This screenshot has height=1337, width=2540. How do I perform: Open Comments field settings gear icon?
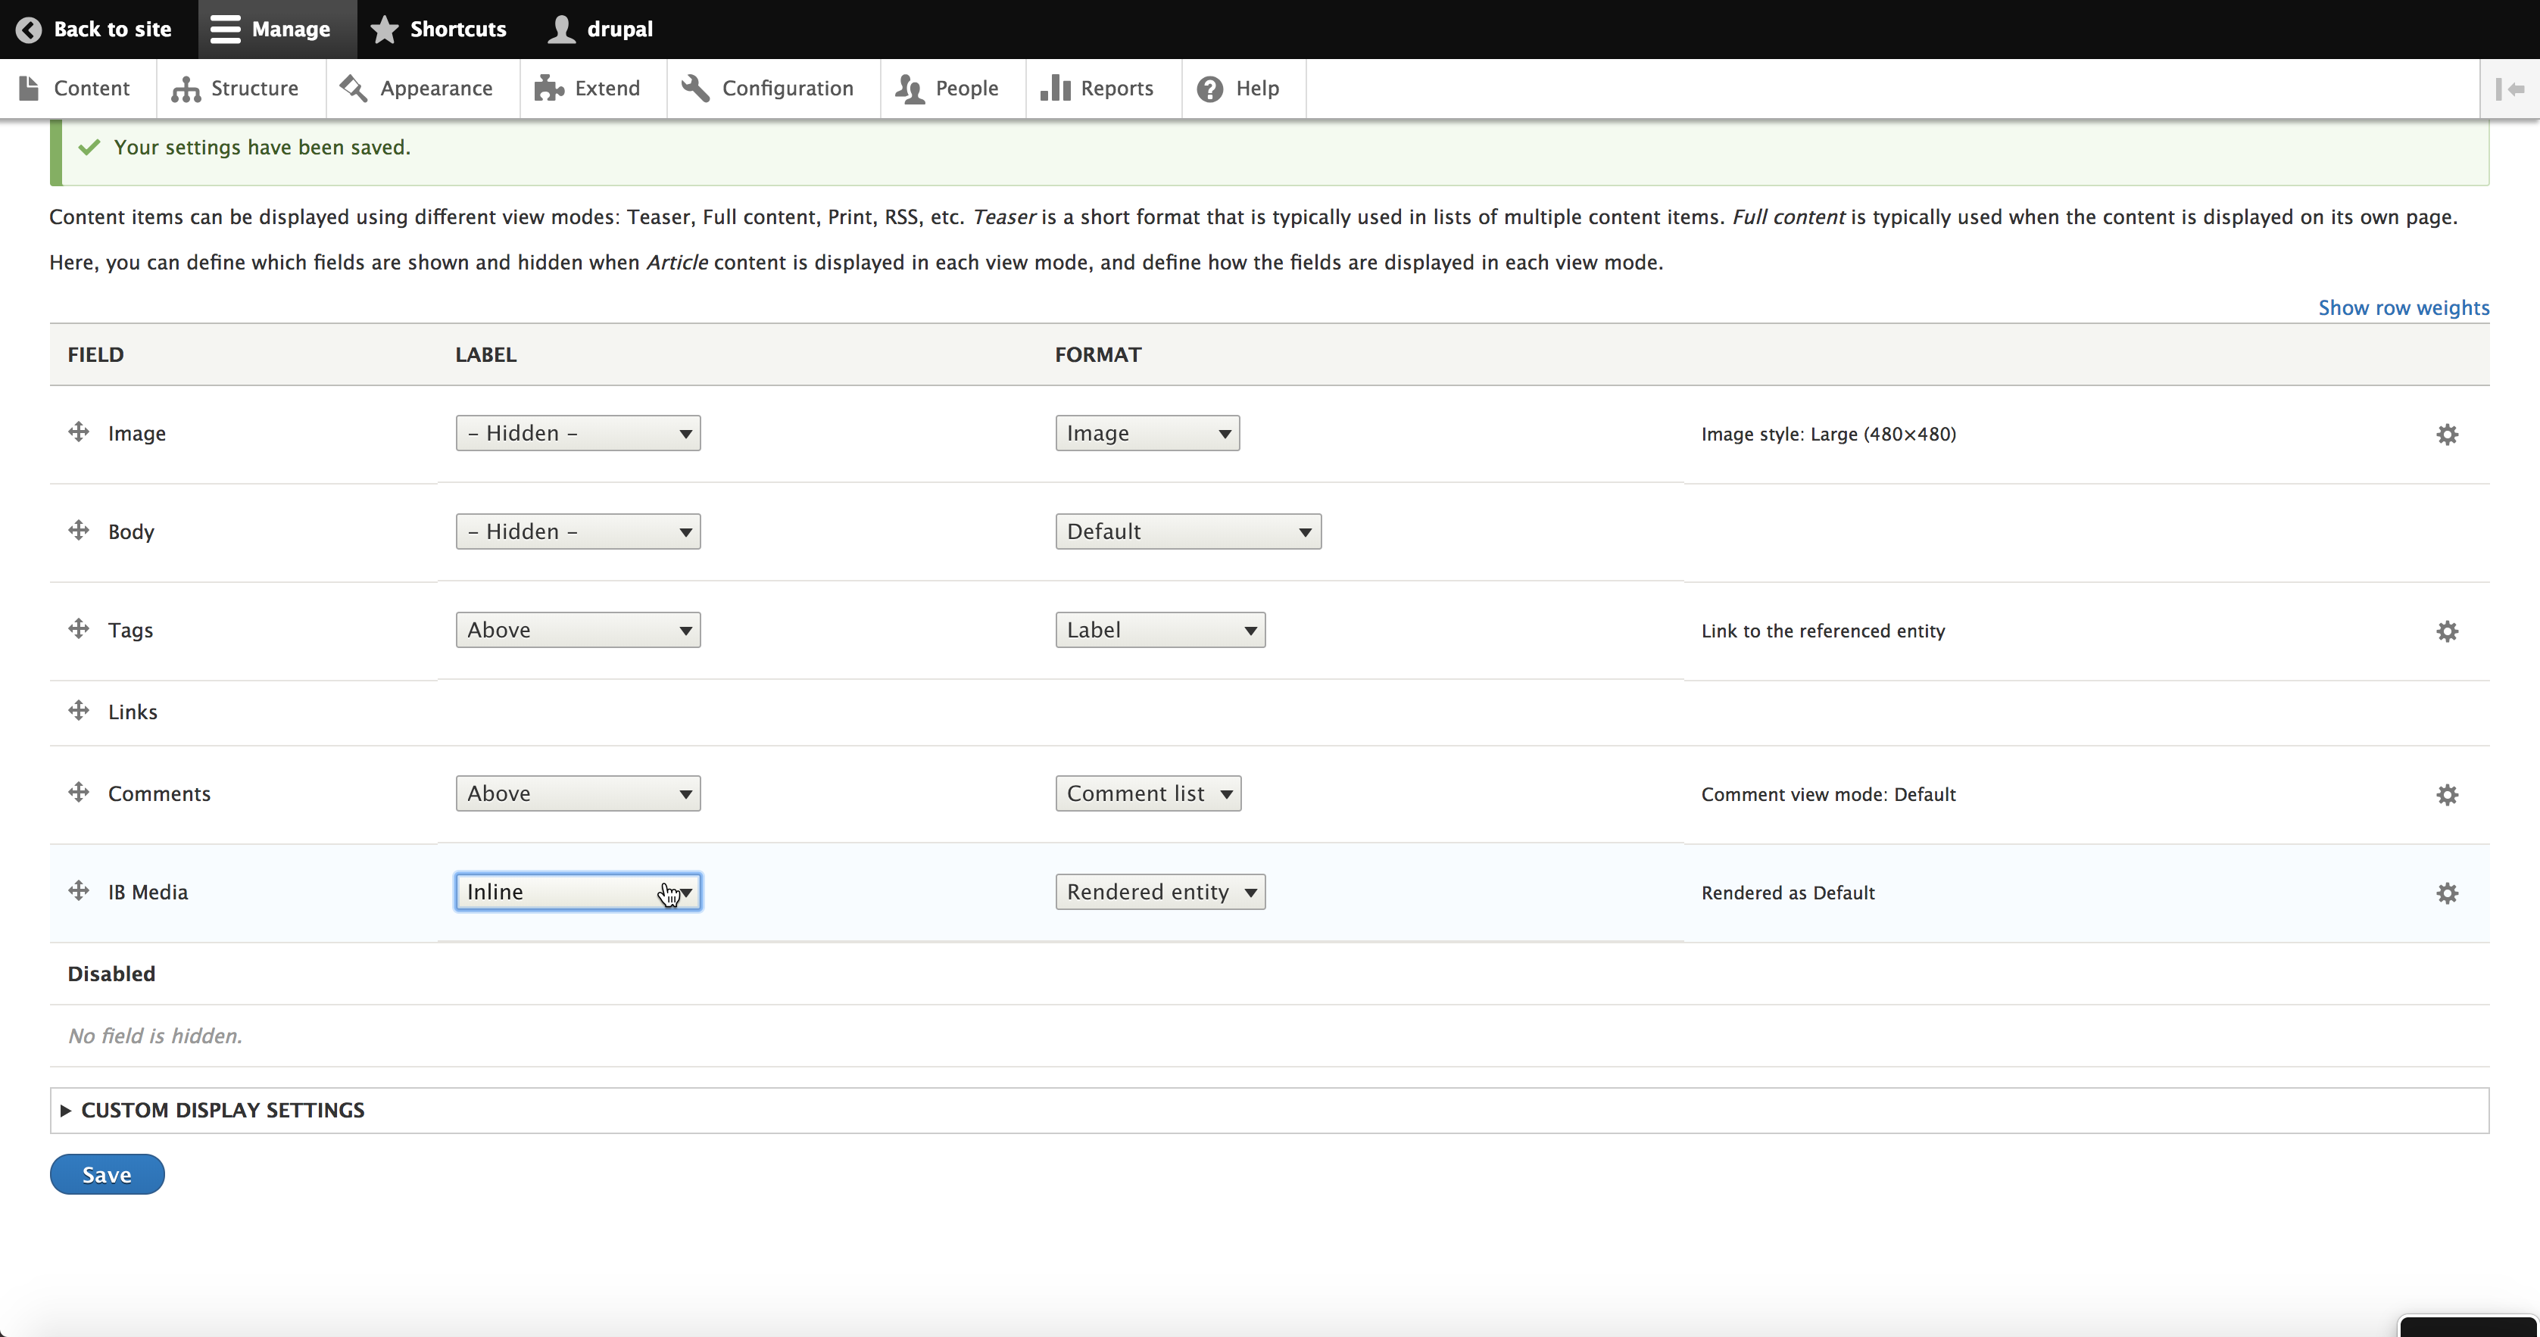[x=2446, y=795]
